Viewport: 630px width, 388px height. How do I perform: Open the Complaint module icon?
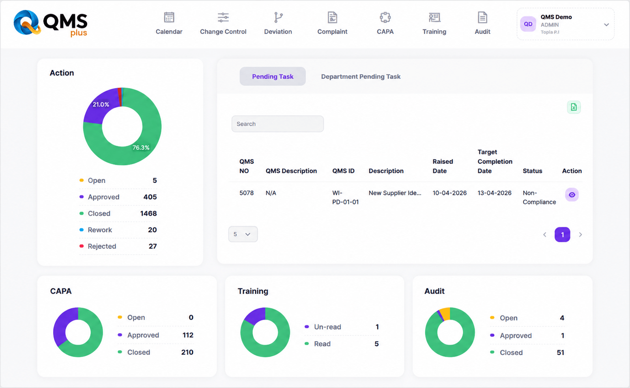click(x=332, y=17)
